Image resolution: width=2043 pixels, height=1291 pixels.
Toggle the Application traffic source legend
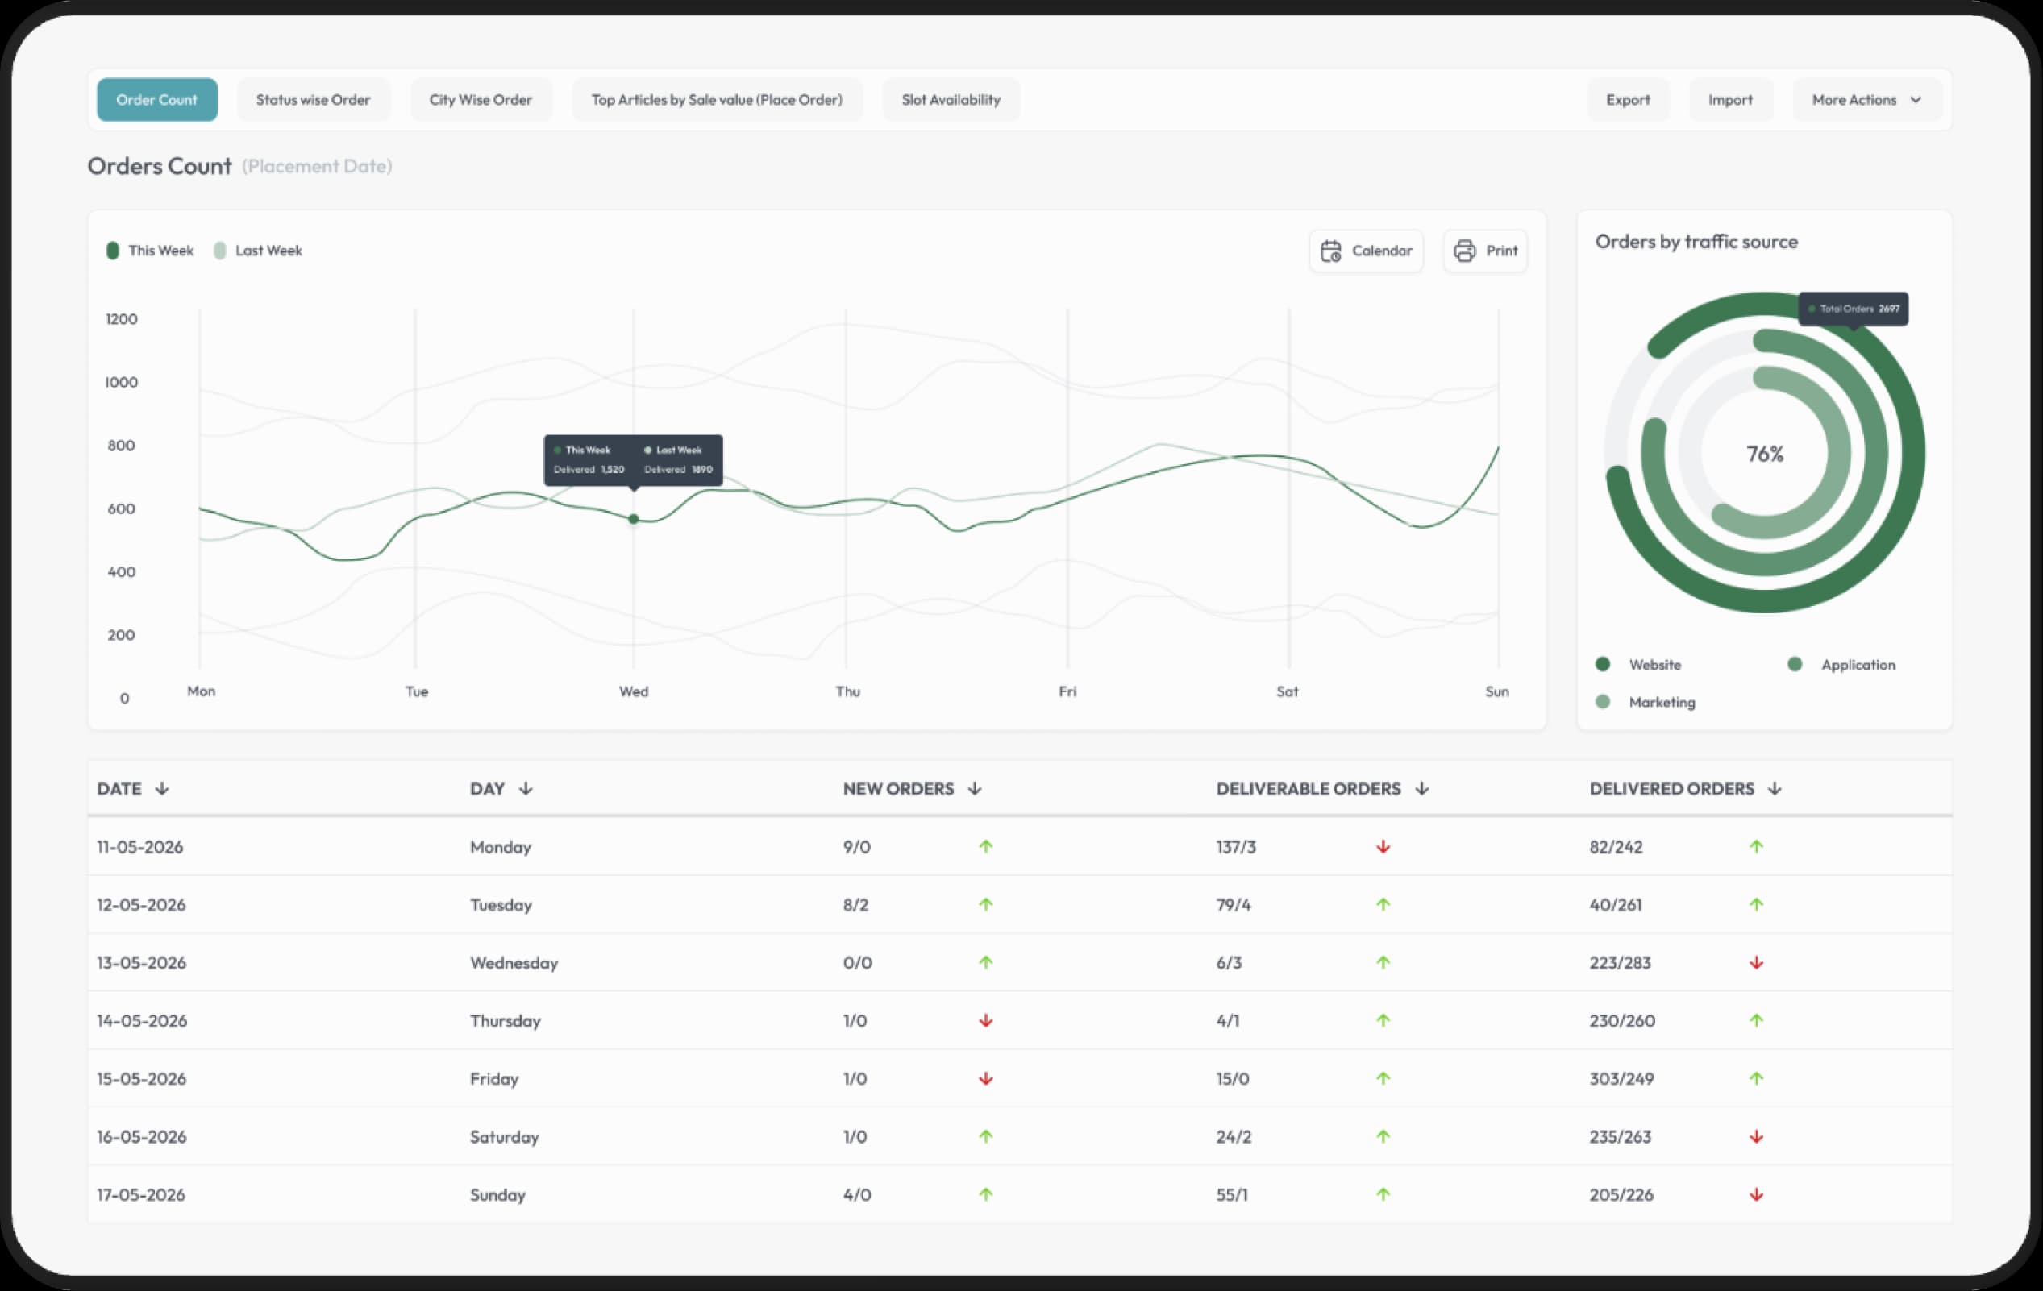point(1841,665)
